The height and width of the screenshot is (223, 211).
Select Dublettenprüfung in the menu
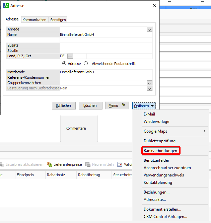159,141
